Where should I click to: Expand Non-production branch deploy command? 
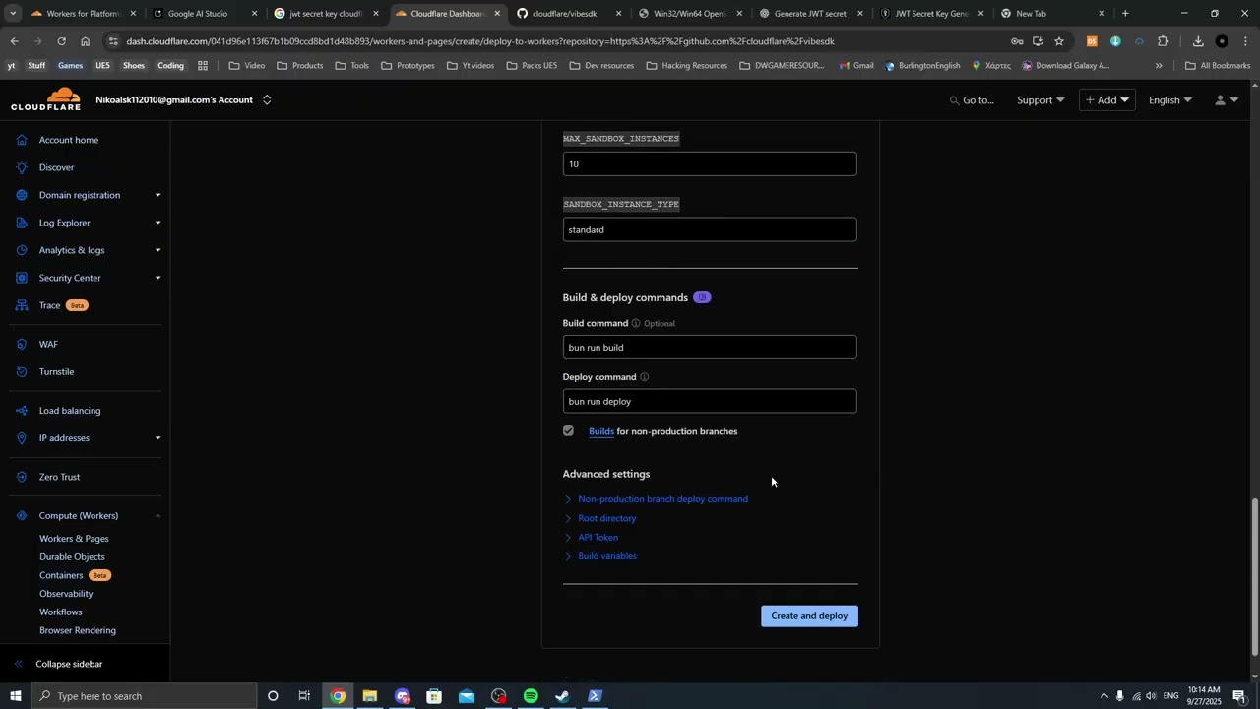pyautogui.click(x=662, y=499)
